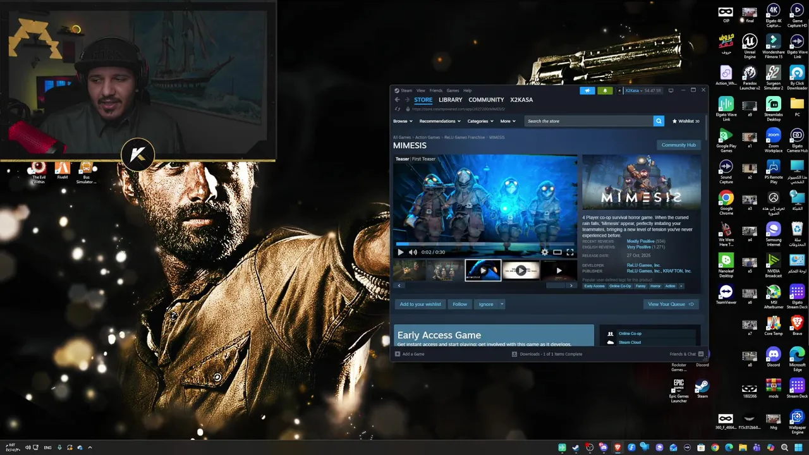Open Epic Games Launcher desktop icon
The image size is (809, 455).
(678, 391)
